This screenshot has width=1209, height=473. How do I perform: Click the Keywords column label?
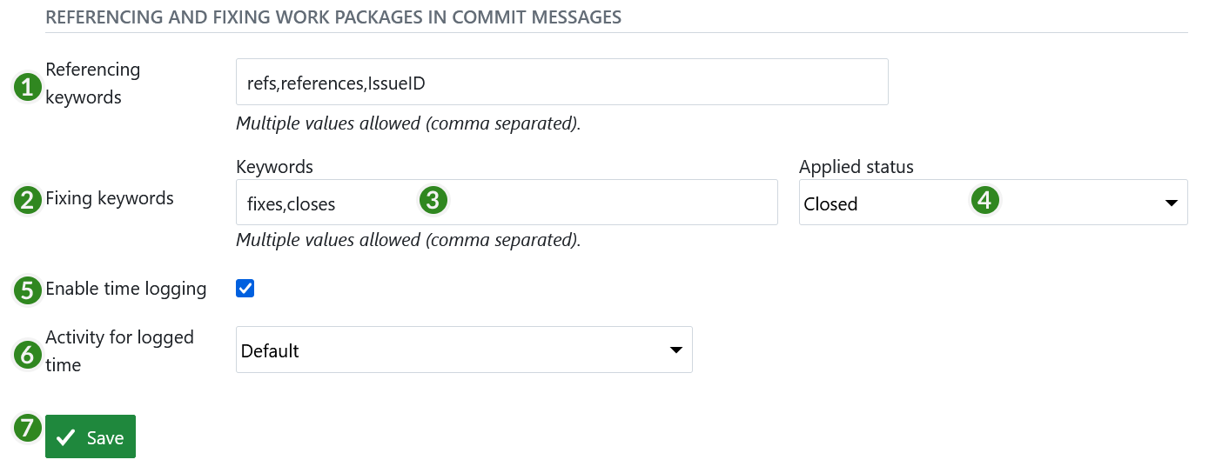click(x=274, y=166)
